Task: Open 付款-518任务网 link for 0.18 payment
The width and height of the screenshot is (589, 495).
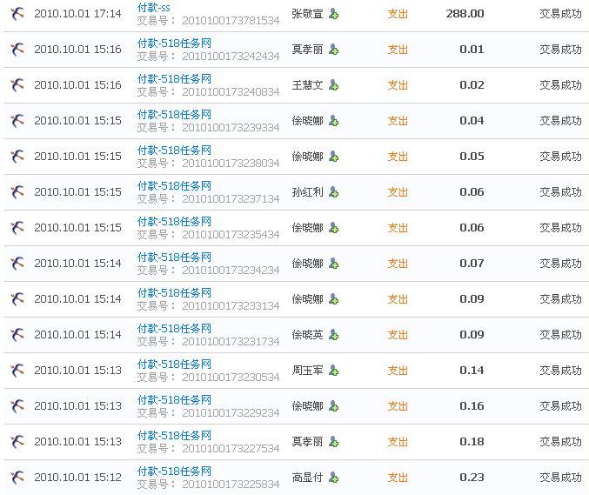Action: pyautogui.click(x=174, y=435)
